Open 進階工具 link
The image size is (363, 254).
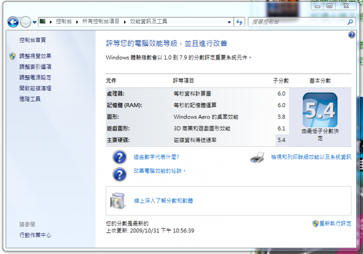pos(30,99)
